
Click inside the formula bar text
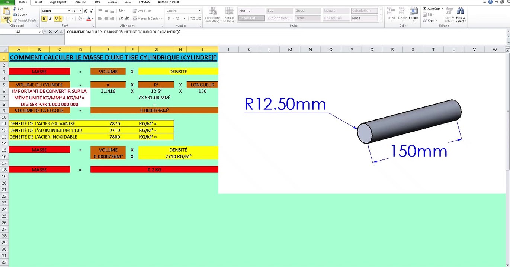124,32
